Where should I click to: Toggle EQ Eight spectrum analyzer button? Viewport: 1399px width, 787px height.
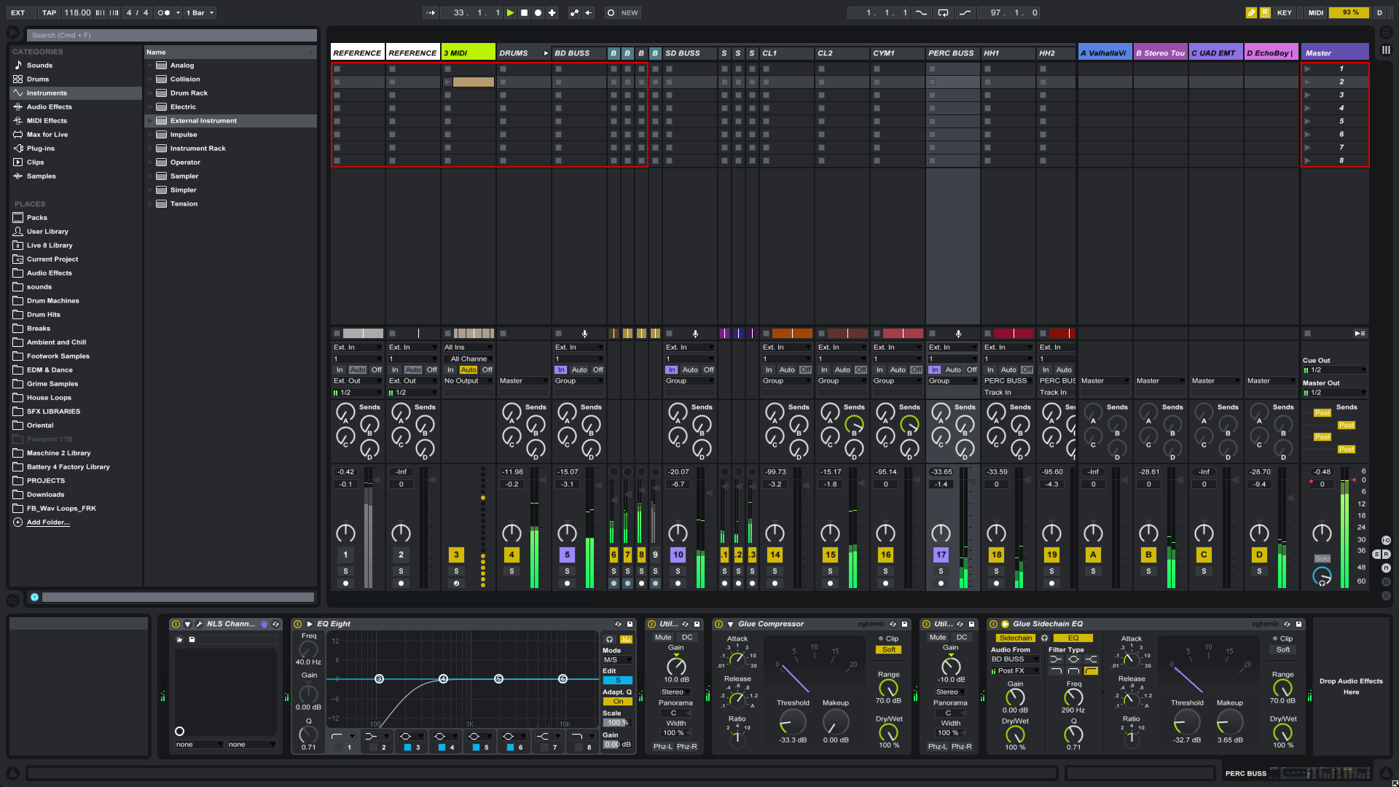tap(626, 639)
